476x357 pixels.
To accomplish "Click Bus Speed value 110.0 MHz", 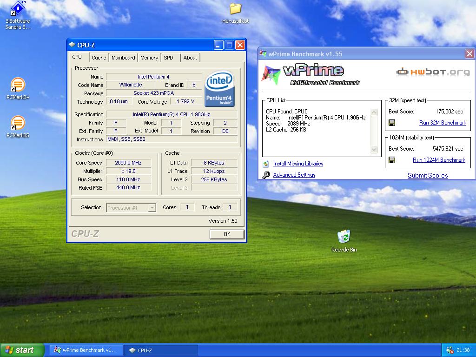I will click(128, 179).
